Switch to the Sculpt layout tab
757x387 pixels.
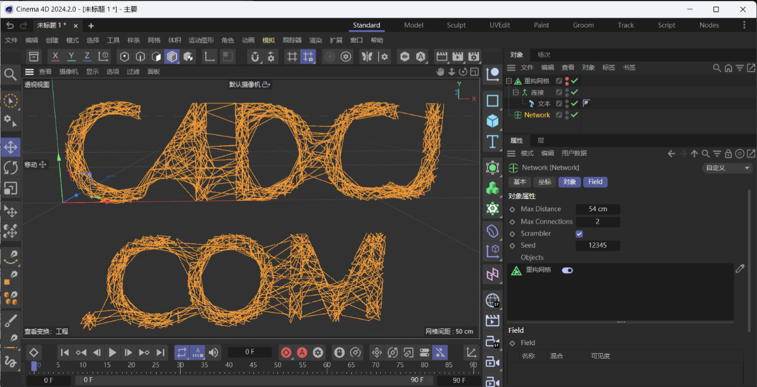click(x=456, y=25)
